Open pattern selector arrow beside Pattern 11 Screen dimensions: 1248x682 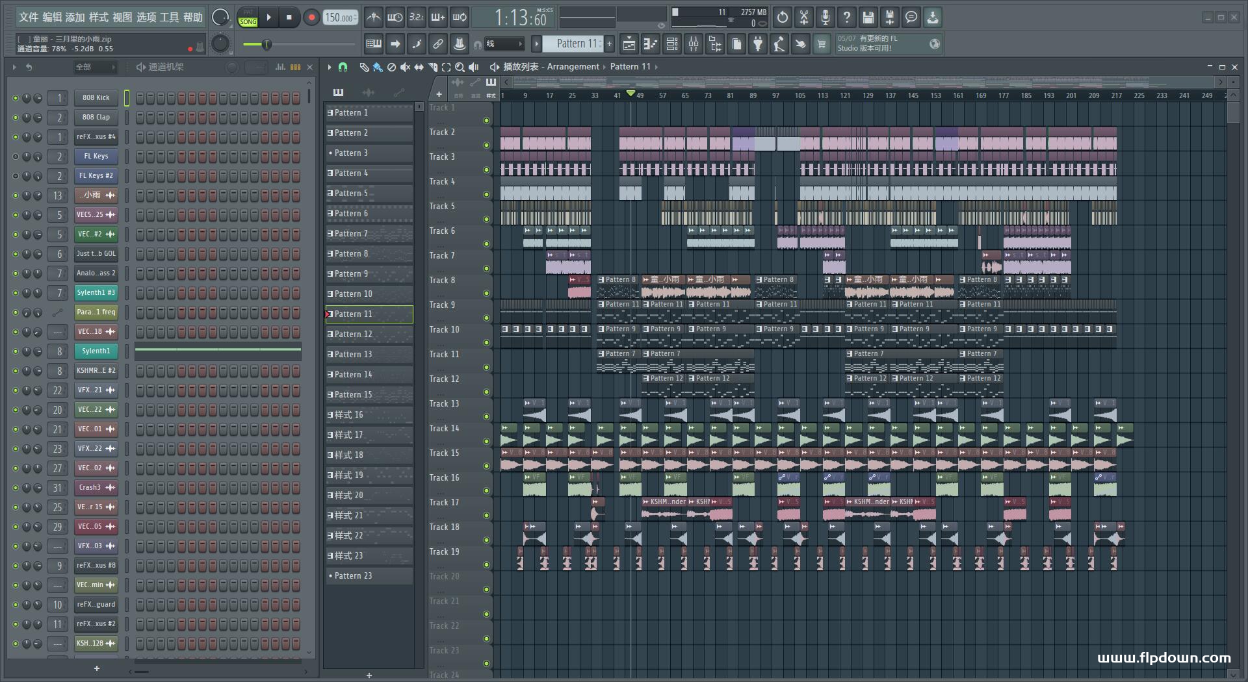pos(536,44)
